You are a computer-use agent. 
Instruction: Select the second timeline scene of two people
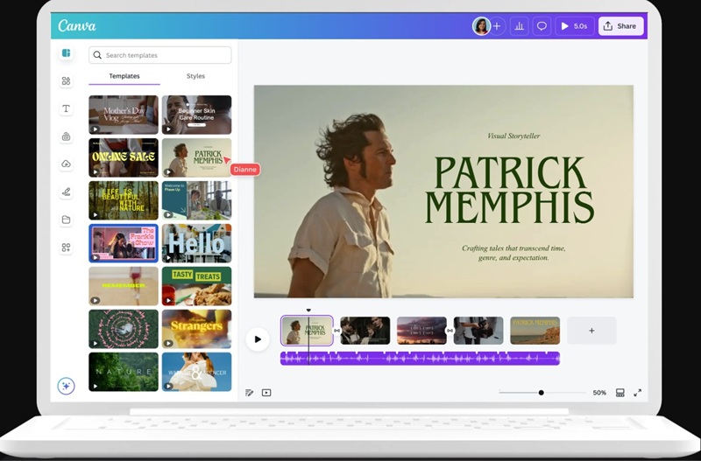365,331
